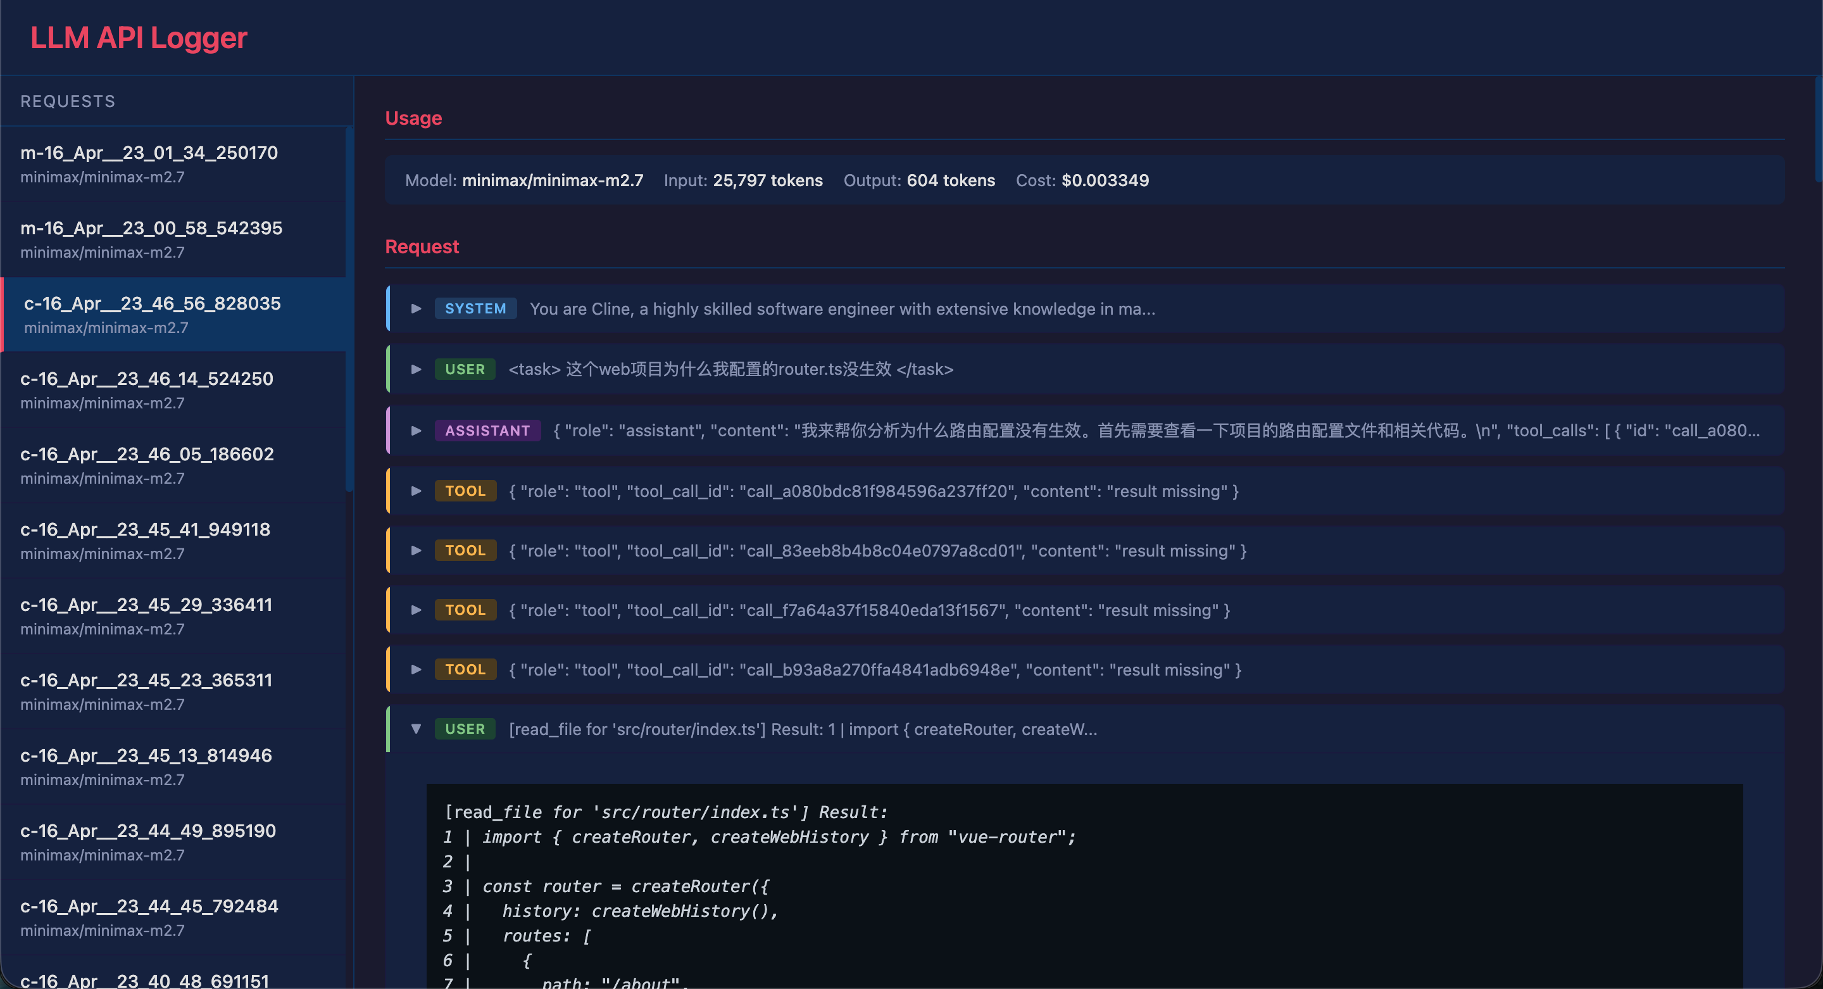Click the TOOL badge on call_f7a64a37f15840eda13f1567 message
The height and width of the screenshot is (989, 1823).
pos(465,610)
